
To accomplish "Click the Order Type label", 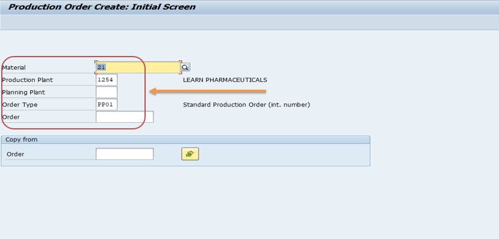I will [20, 105].
